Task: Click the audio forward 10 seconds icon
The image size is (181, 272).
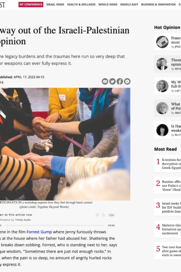Action: (104, 215)
